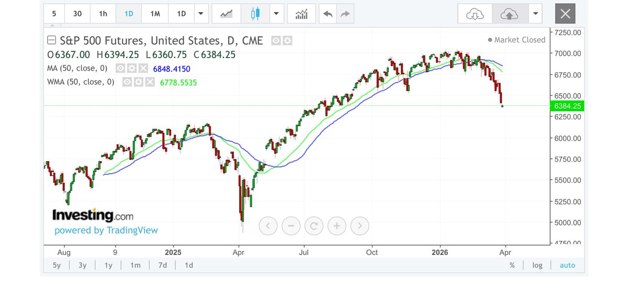Set the date range to 1m
Viewport: 628px width, 290px height.
[136, 265]
